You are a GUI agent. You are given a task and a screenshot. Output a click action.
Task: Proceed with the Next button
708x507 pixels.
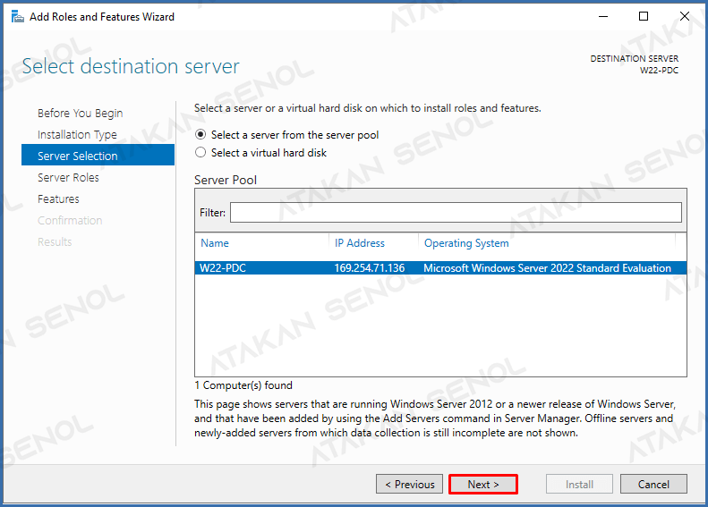tap(483, 484)
